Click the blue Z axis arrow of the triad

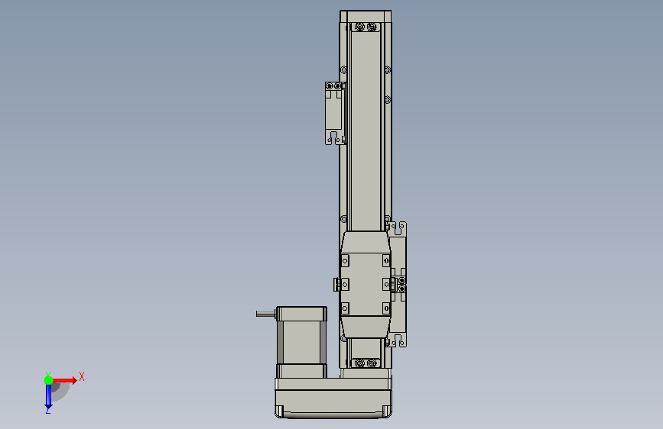tap(48, 395)
